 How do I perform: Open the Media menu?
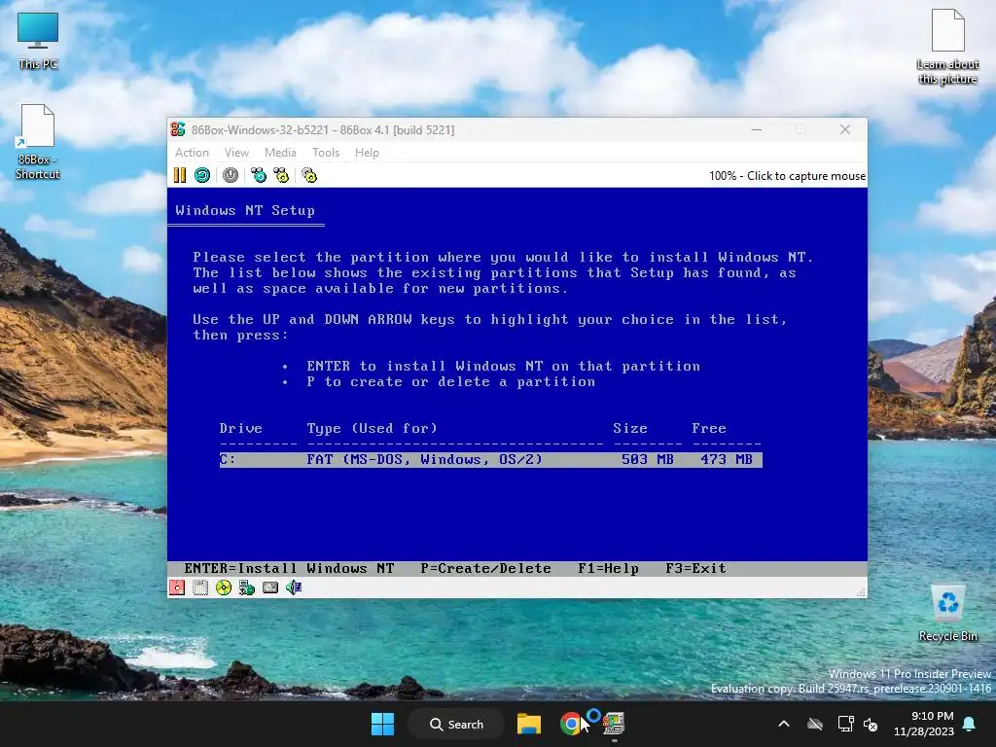click(x=280, y=153)
